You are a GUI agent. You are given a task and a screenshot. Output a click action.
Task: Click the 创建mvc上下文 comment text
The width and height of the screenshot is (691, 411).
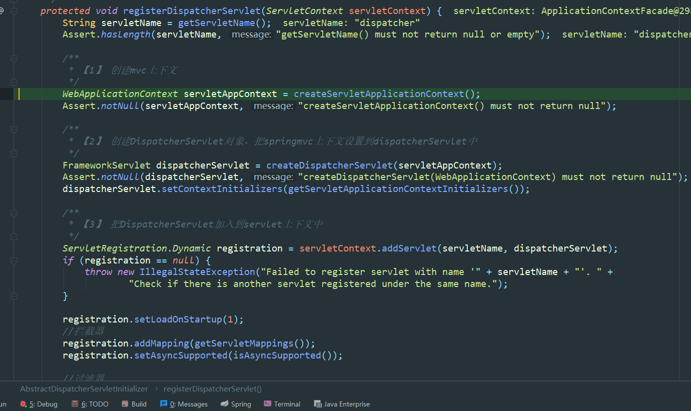click(144, 70)
